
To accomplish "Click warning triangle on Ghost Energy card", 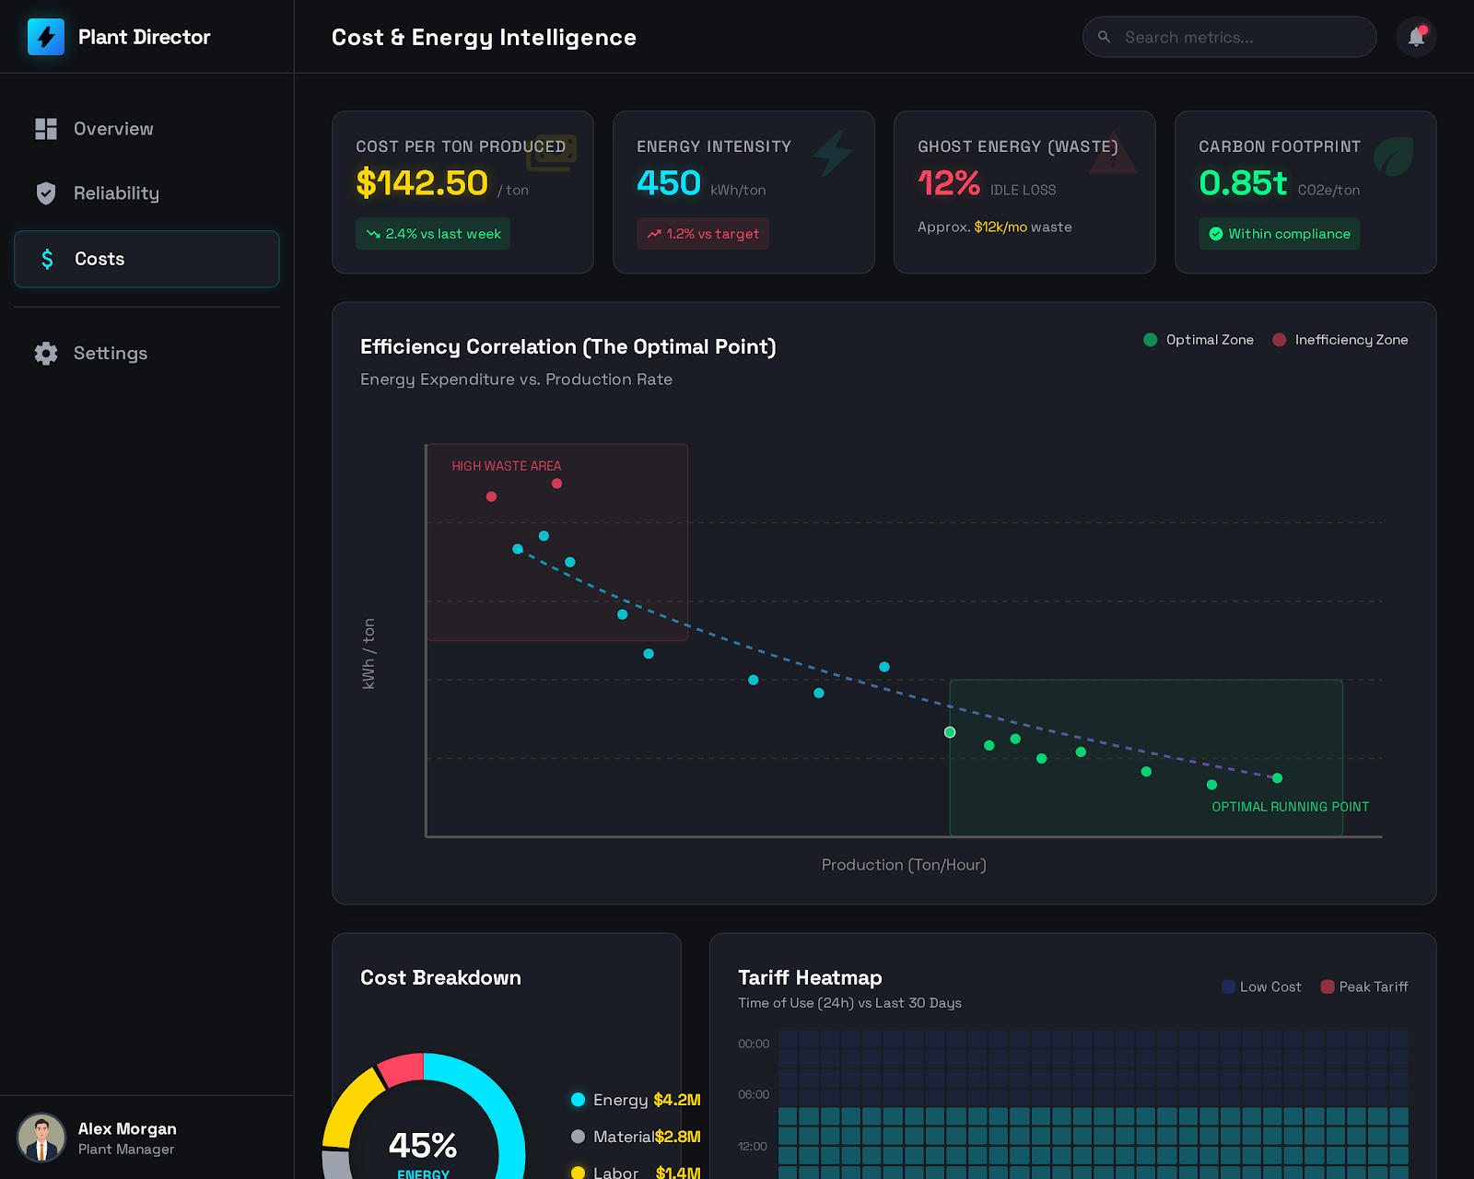I will click(1113, 153).
